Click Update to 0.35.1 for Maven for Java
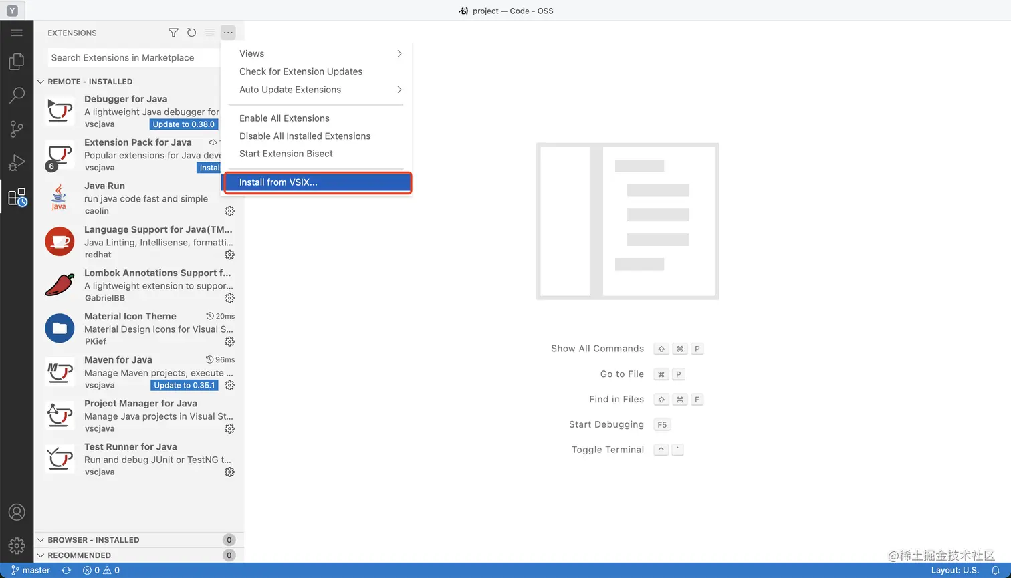Viewport: 1011px width, 578px height. pyautogui.click(x=185, y=385)
